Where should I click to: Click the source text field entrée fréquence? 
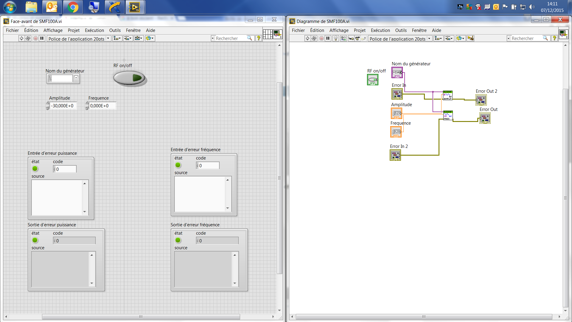[200, 193]
